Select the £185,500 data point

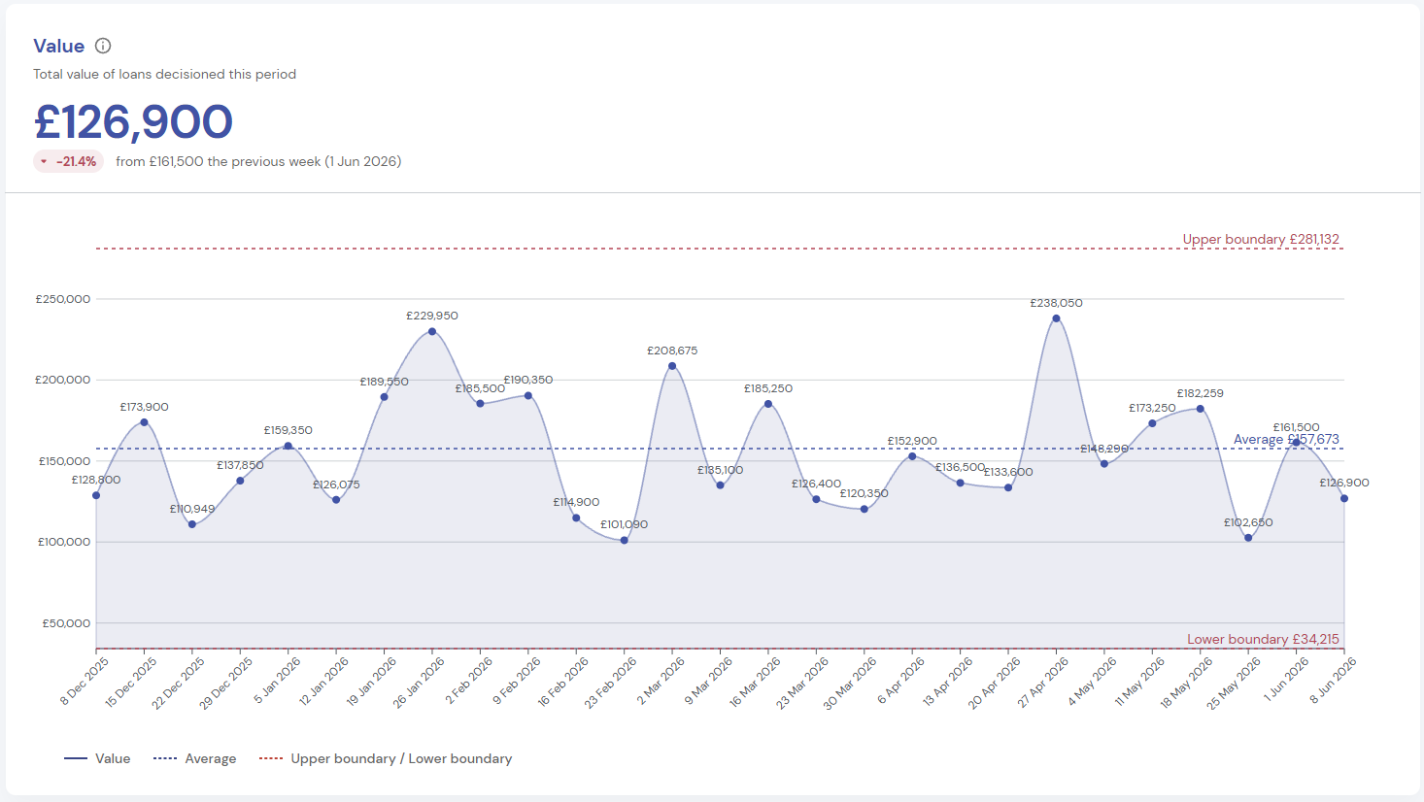coord(480,404)
